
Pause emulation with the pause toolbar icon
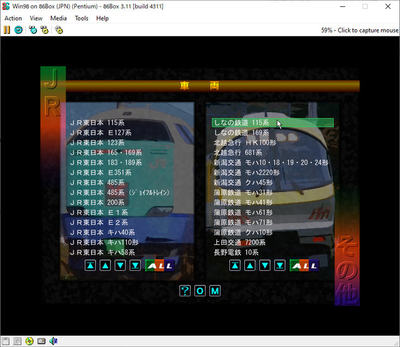click(x=7, y=30)
